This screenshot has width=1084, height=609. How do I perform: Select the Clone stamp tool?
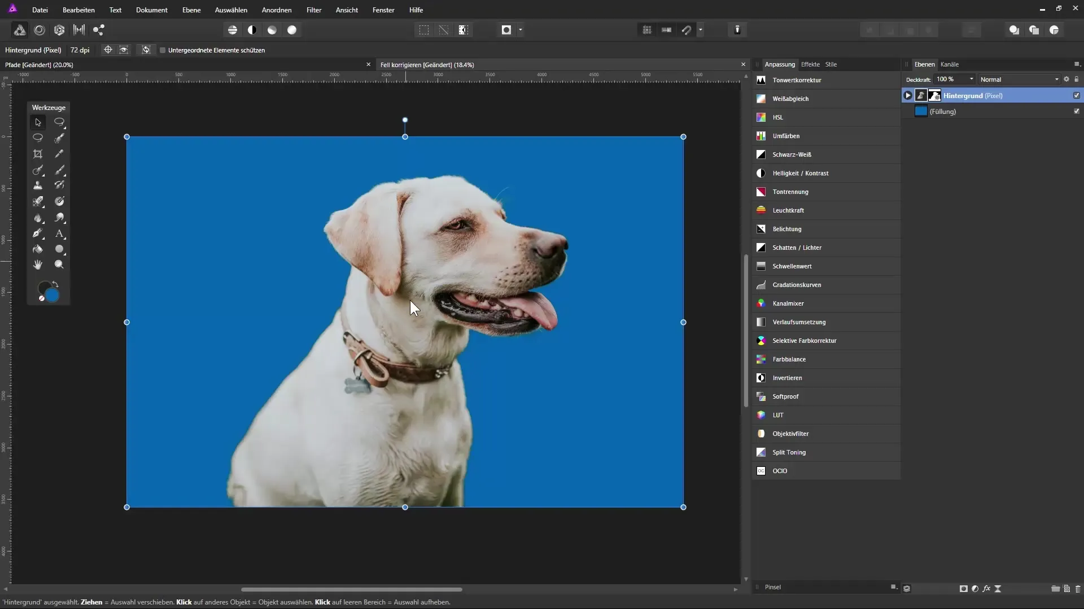pyautogui.click(x=38, y=186)
